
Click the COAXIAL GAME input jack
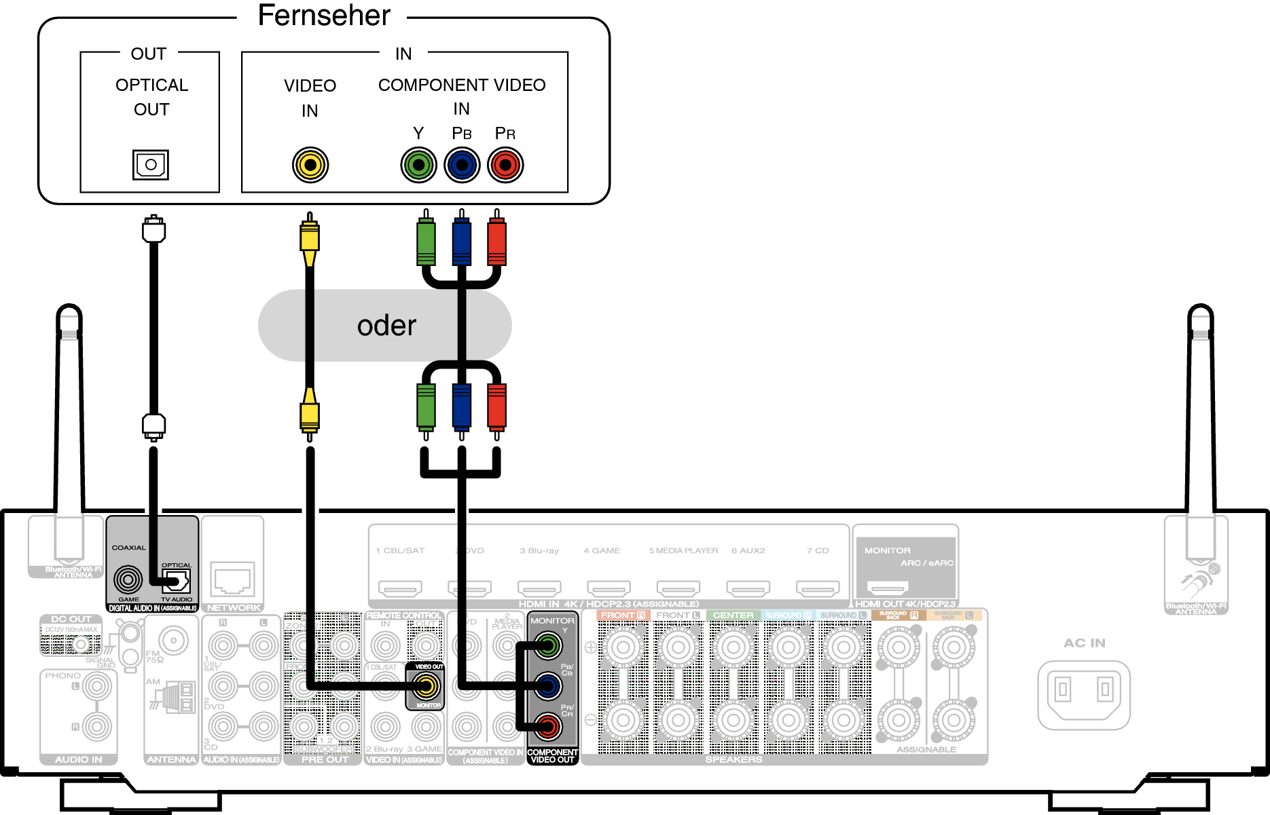pos(128,580)
